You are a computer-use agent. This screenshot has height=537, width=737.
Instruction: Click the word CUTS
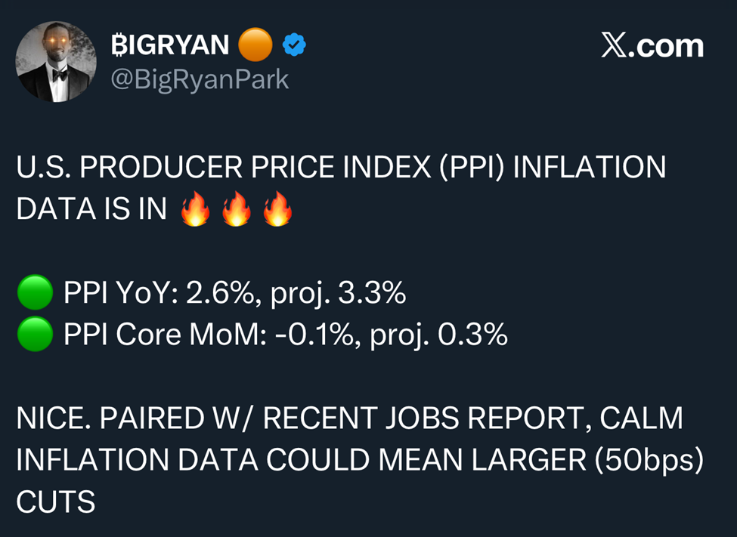(x=56, y=502)
